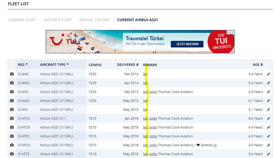Click the JETZT BUCHEN button
Viewport: 275px width, 158px height.
click(187, 44)
